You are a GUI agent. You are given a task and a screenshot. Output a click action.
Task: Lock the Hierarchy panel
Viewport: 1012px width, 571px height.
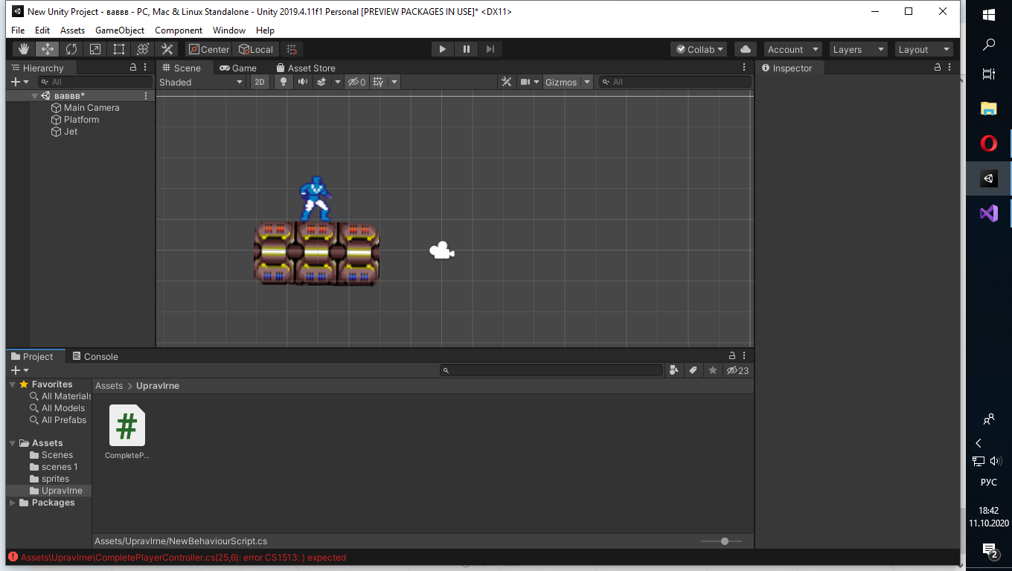click(134, 67)
